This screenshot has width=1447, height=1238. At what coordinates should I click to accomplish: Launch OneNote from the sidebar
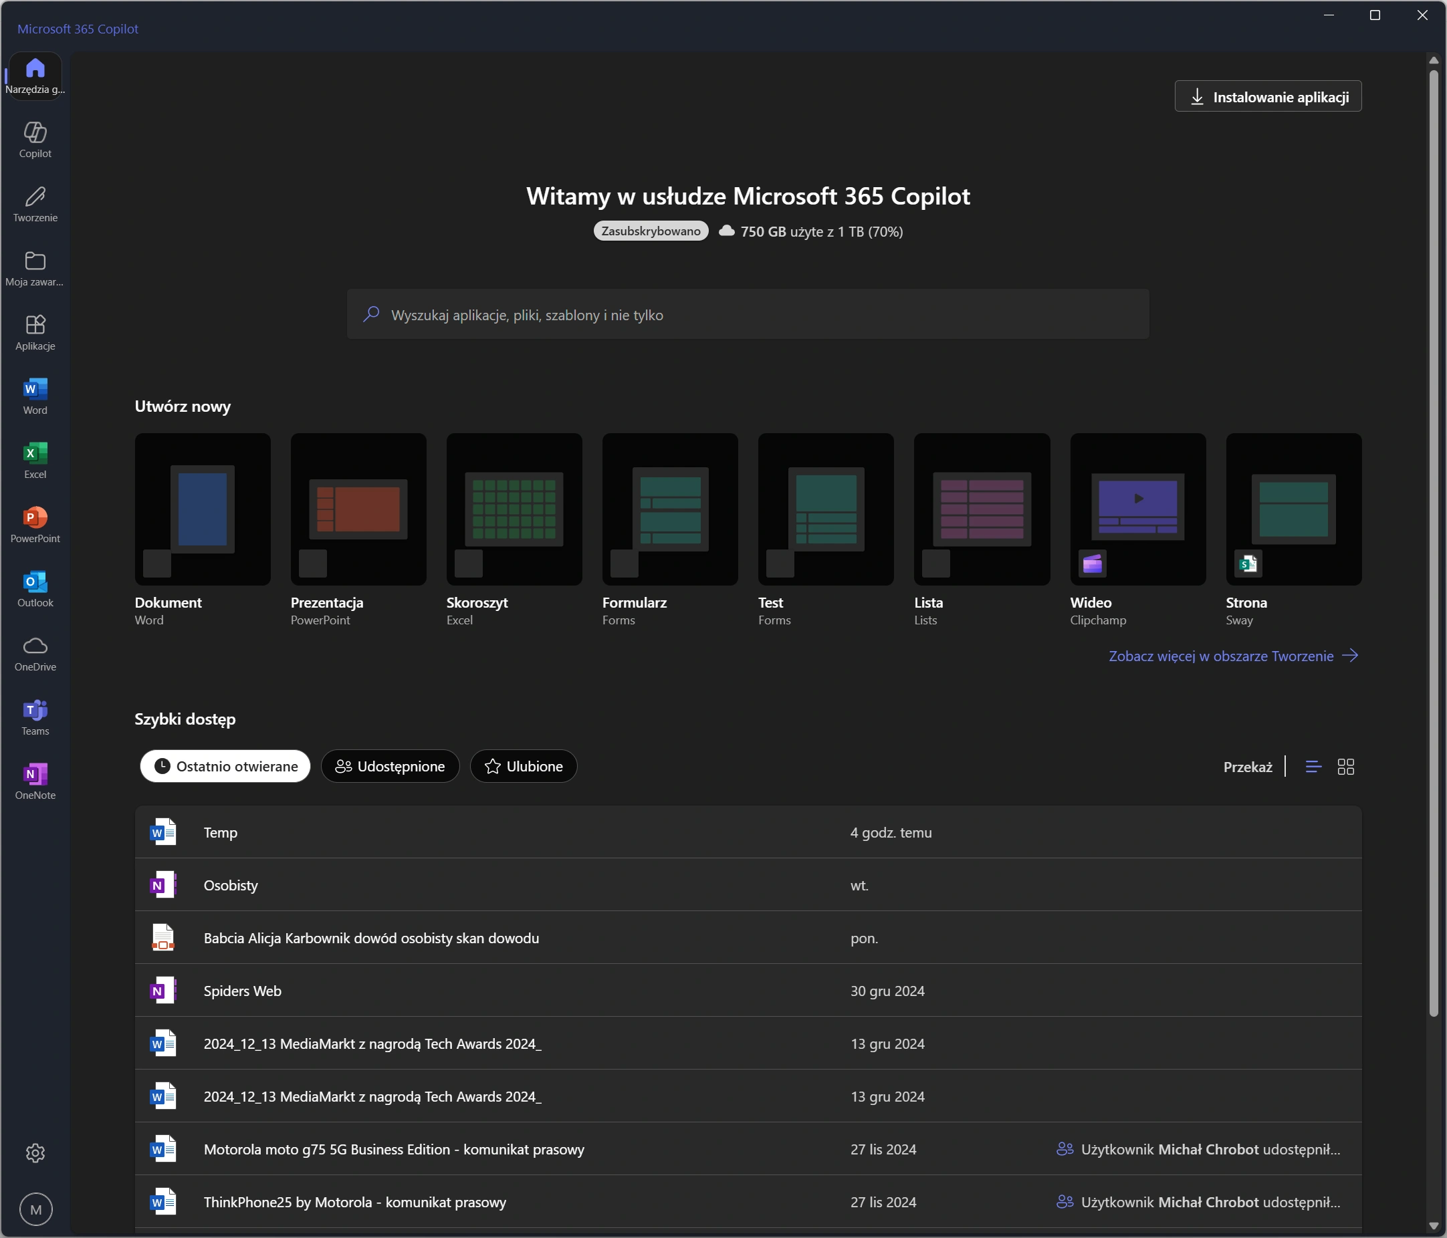click(35, 783)
